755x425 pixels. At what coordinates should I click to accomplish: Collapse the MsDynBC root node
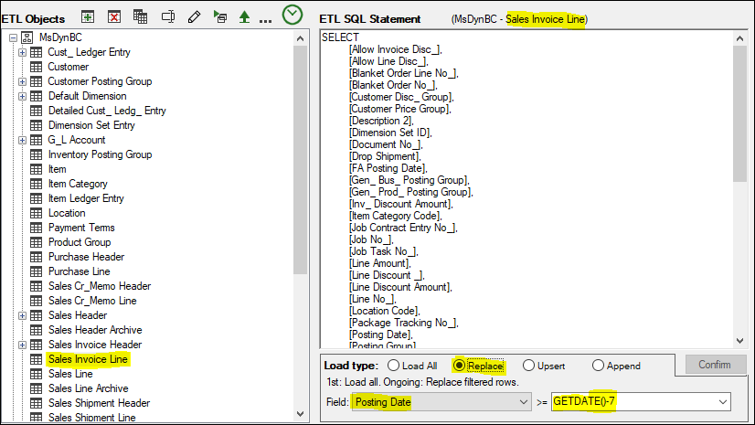coord(14,37)
